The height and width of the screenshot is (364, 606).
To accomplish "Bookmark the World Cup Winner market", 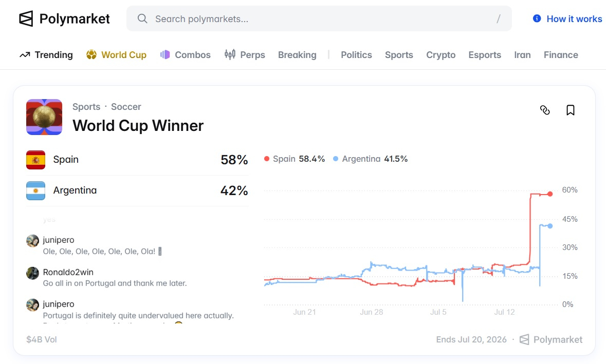I will click(571, 110).
